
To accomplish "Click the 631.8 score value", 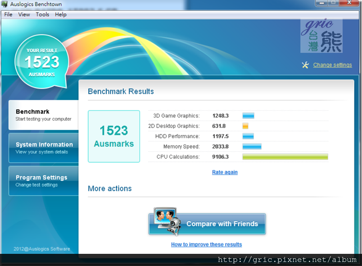I will (219, 126).
